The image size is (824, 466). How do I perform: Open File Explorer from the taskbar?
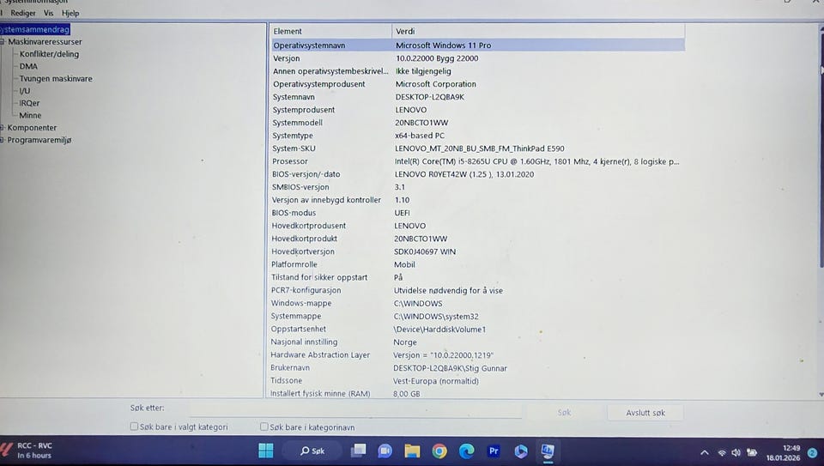click(412, 451)
